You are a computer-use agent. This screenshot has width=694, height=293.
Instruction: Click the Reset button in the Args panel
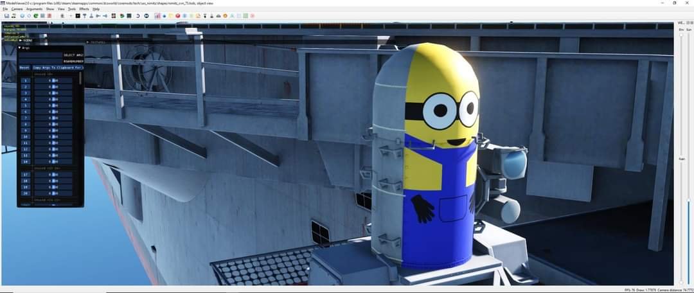(x=24, y=67)
